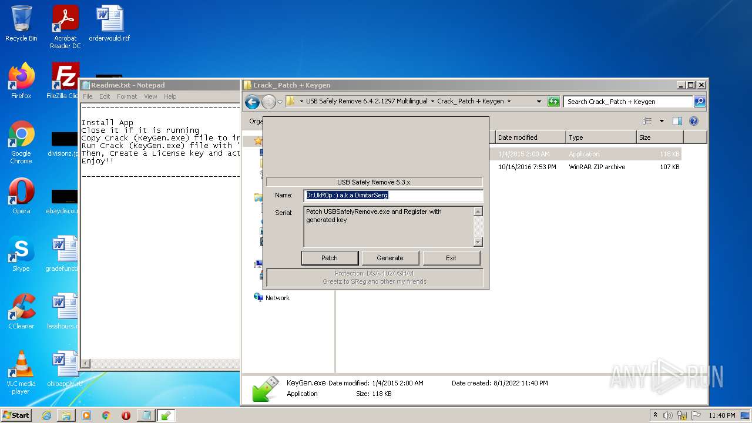752x423 pixels.
Task: Open the Acrobat Reader DC shortcut
Action: (65, 27)
